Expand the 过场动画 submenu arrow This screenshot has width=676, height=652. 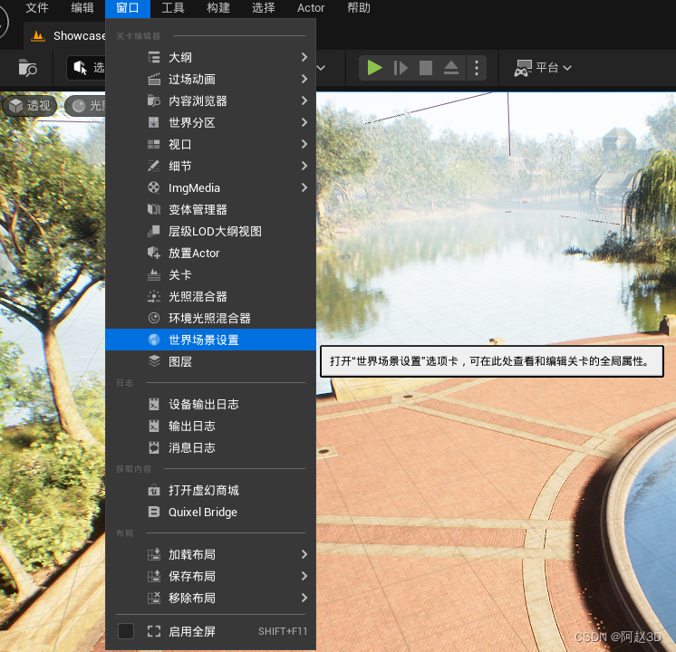(304, 79)
